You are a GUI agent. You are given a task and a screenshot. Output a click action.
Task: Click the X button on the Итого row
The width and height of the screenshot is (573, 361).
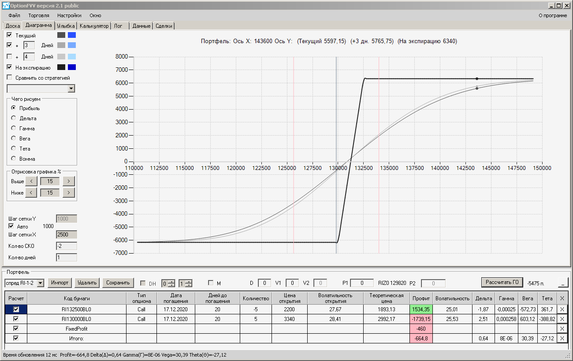(562, 338)
